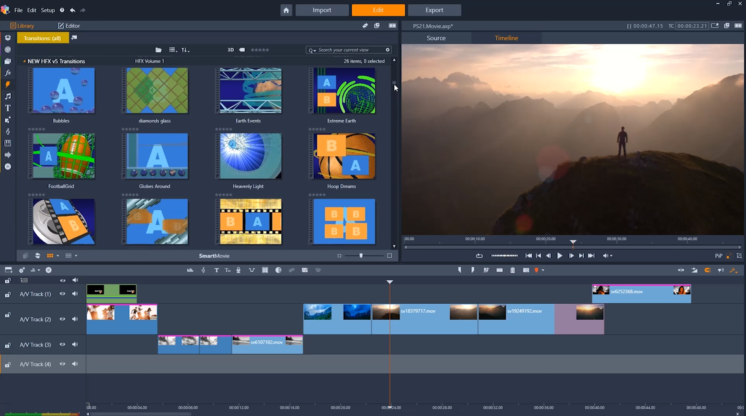Screen dimensions: 746x416
Task: Filter library by 3D content
Action: click(231, 50)
